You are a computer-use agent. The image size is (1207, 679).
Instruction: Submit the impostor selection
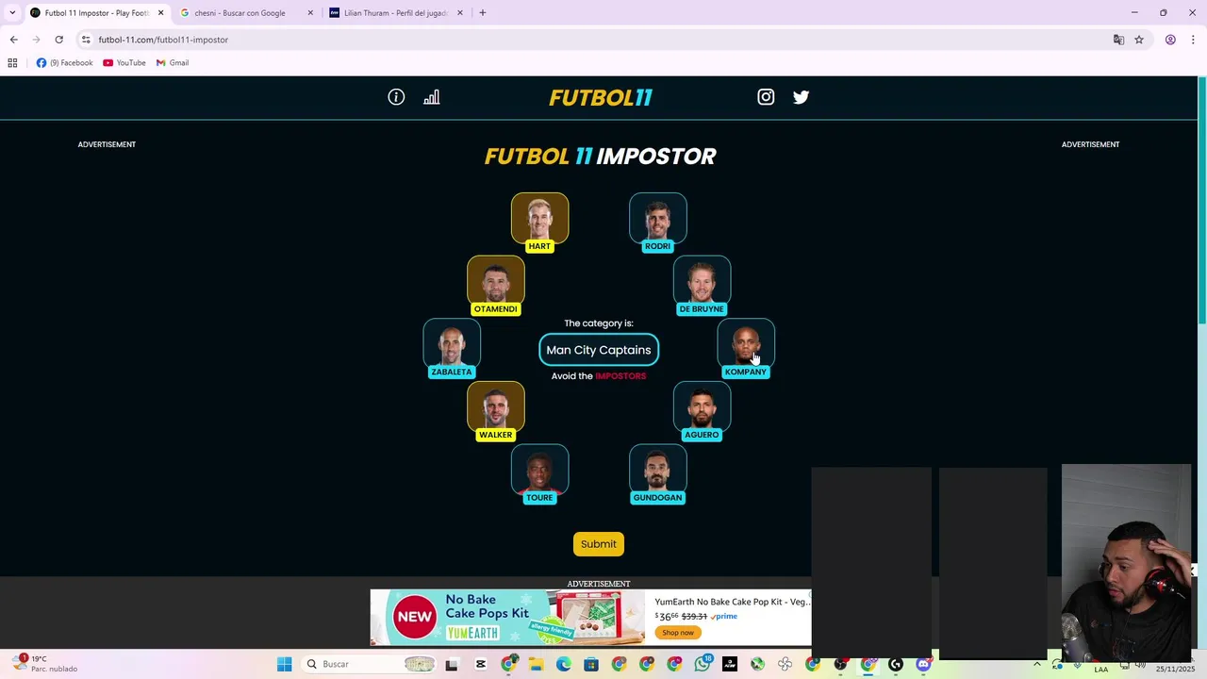pyautogui.click(x=598, y=544)
